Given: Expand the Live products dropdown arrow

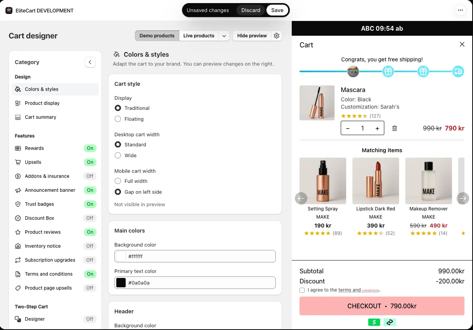Looking at the screenshot, I should click(x=224, y=36).
